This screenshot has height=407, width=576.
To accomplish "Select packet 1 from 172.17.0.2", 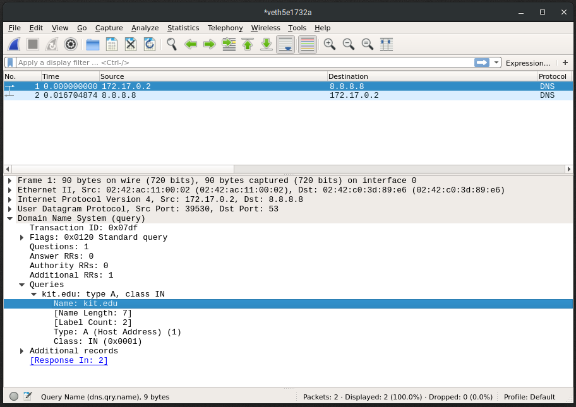I will 288,86.
